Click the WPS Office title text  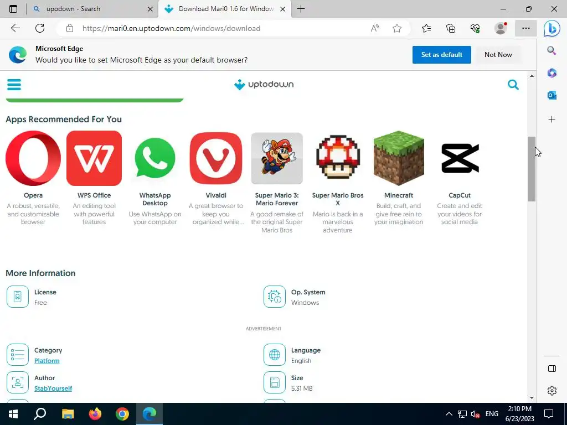coord(94,195)
